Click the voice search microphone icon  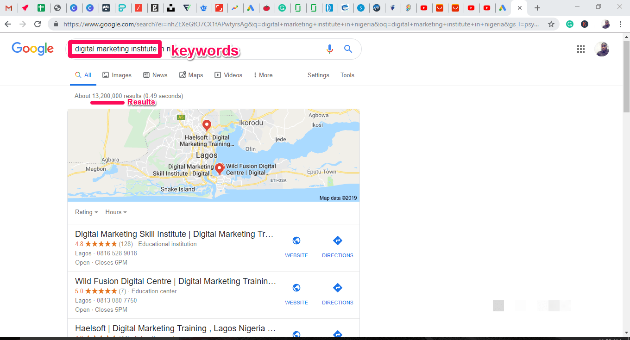point(329,49)
